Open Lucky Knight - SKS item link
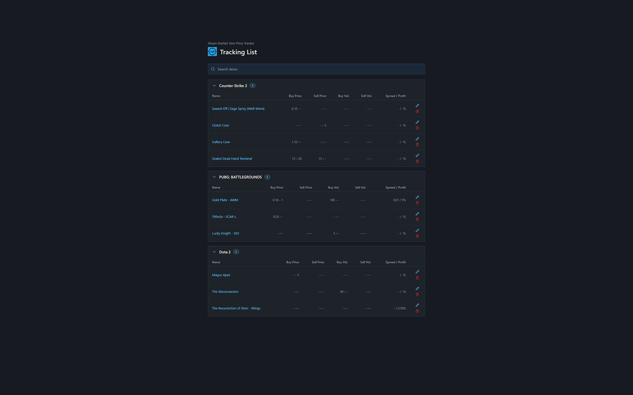Screen dimensions: 633x395 [226, 234]
